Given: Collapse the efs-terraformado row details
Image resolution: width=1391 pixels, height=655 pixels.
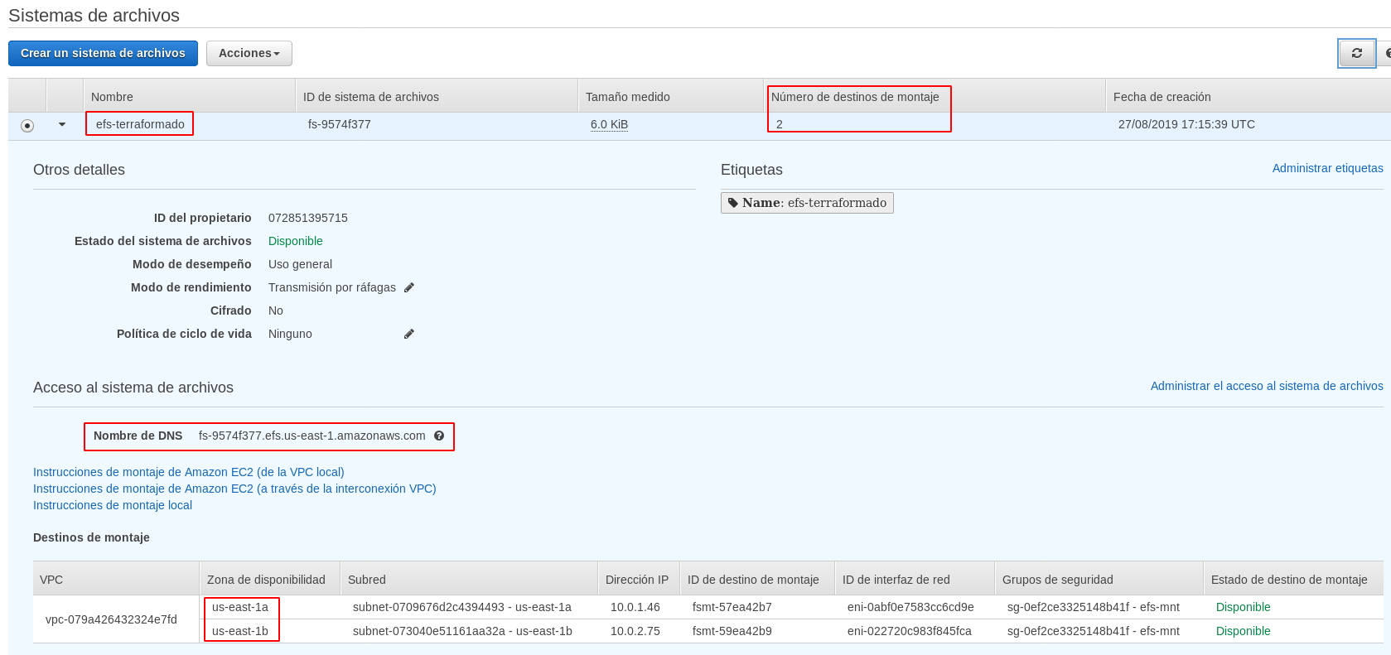Looking at the screenshot, I should pos(62,124).
